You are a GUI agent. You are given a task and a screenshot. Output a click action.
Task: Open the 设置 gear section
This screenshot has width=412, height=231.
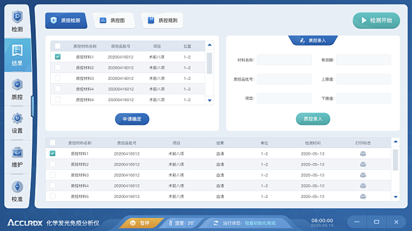click(17, 123)
